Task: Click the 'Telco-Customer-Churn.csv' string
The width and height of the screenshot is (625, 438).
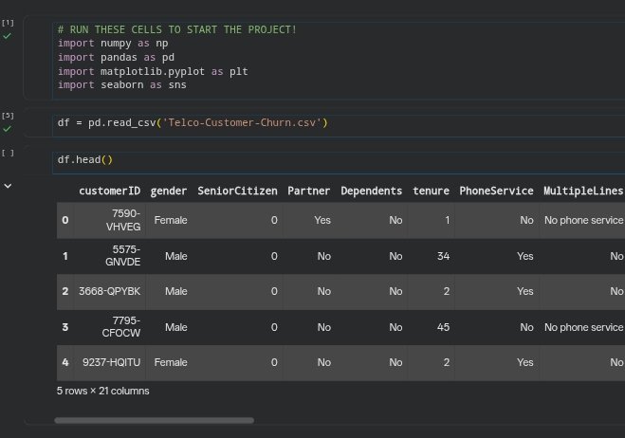Action: [242, 122]
